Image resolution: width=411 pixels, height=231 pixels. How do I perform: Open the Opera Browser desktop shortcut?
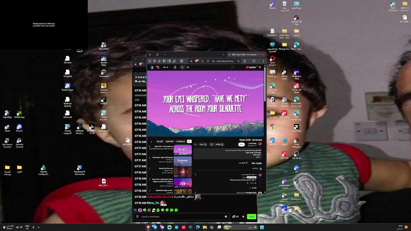point(272,61)
